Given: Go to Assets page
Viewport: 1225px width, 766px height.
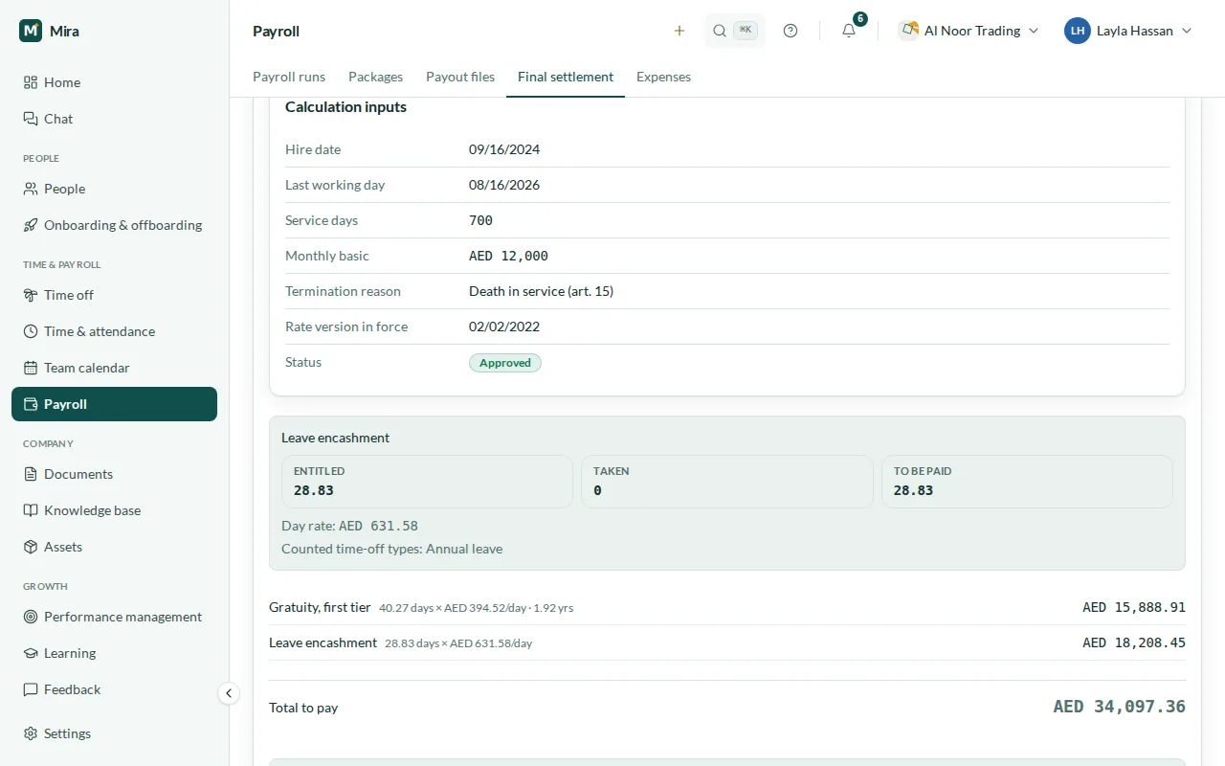Looking at the screenshot, I should (x=114, y=547).
